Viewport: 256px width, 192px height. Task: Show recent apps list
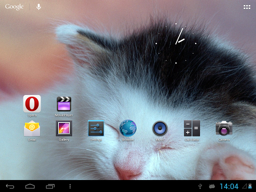(x=50, y=186)
